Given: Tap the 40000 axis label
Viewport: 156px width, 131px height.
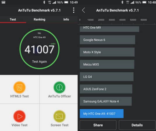Looking at the screenshot, I should [122, 20].
